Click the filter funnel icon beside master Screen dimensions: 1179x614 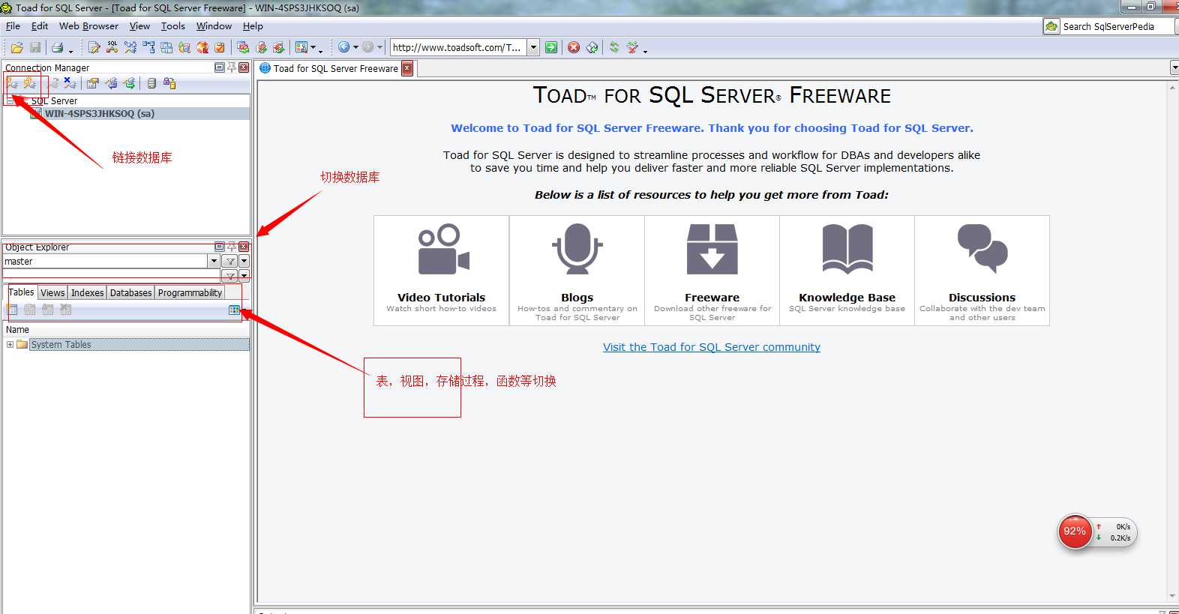230,262
